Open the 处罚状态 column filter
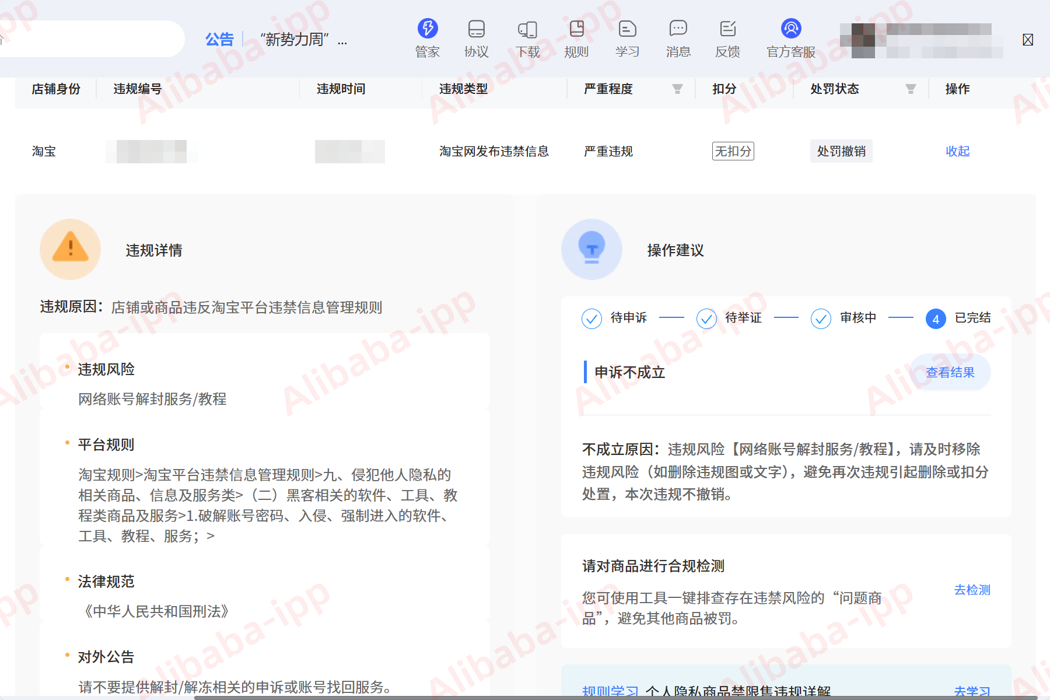Viewport: 1050px width, 700px height. tap(911, 89)
